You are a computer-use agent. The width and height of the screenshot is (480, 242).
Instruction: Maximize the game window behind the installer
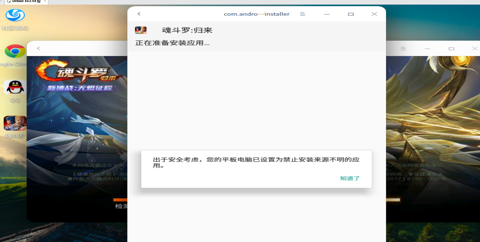(x=452, y=49)
